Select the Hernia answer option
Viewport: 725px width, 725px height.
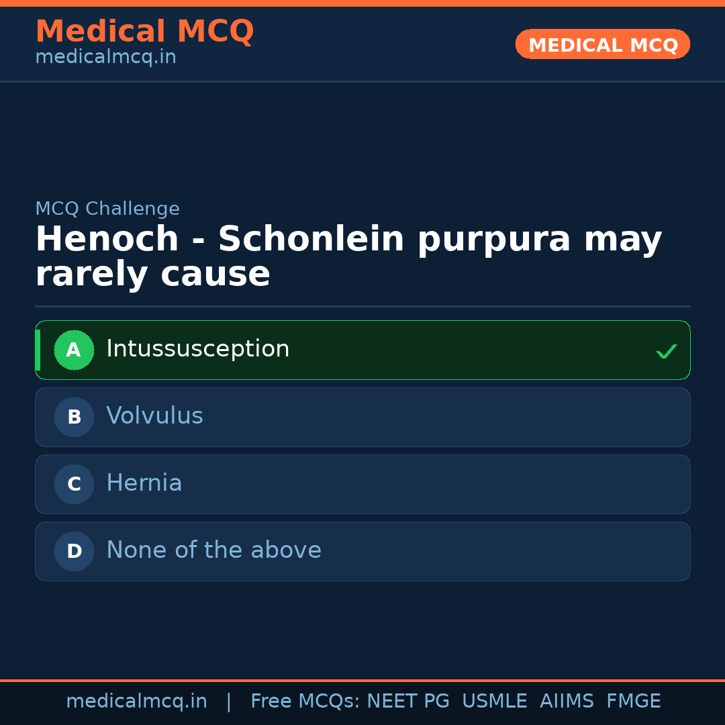(x=362, y=484)
